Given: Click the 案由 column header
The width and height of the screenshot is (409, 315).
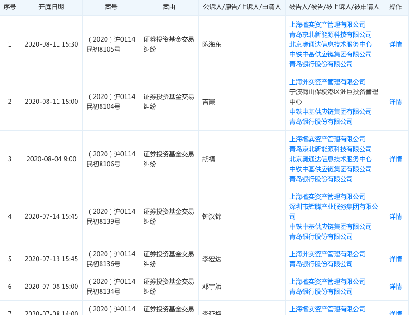Looking at the screenshot, I should pyautogui.click(x=169, y=7).
